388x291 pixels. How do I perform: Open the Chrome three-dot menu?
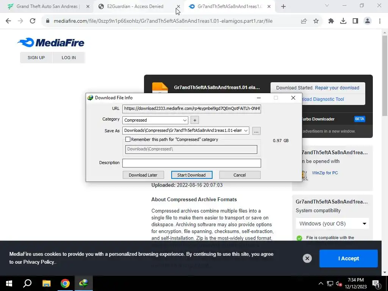pyautogui.click(x=380, y=21)
